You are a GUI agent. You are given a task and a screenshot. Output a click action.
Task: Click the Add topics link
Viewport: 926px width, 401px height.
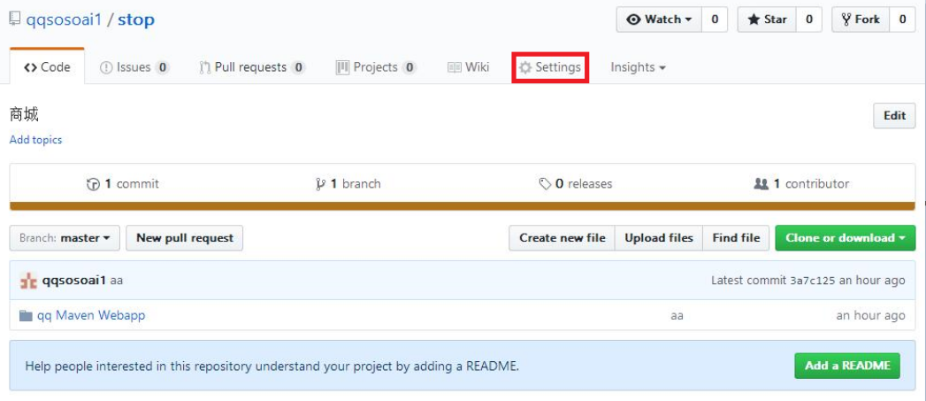click(35, 140)
